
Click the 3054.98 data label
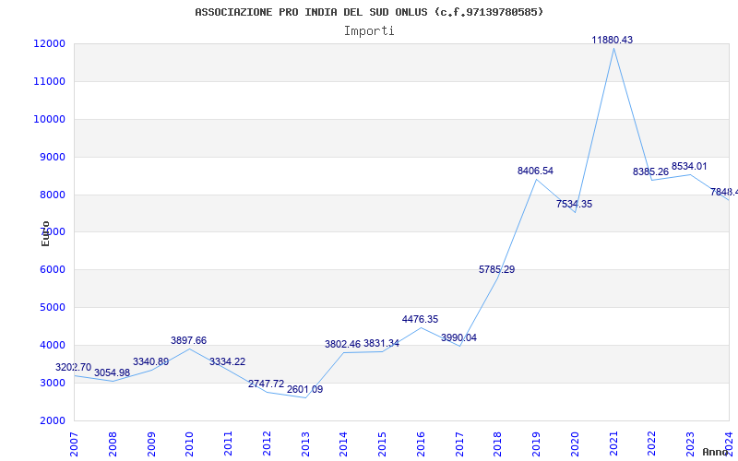112,372
